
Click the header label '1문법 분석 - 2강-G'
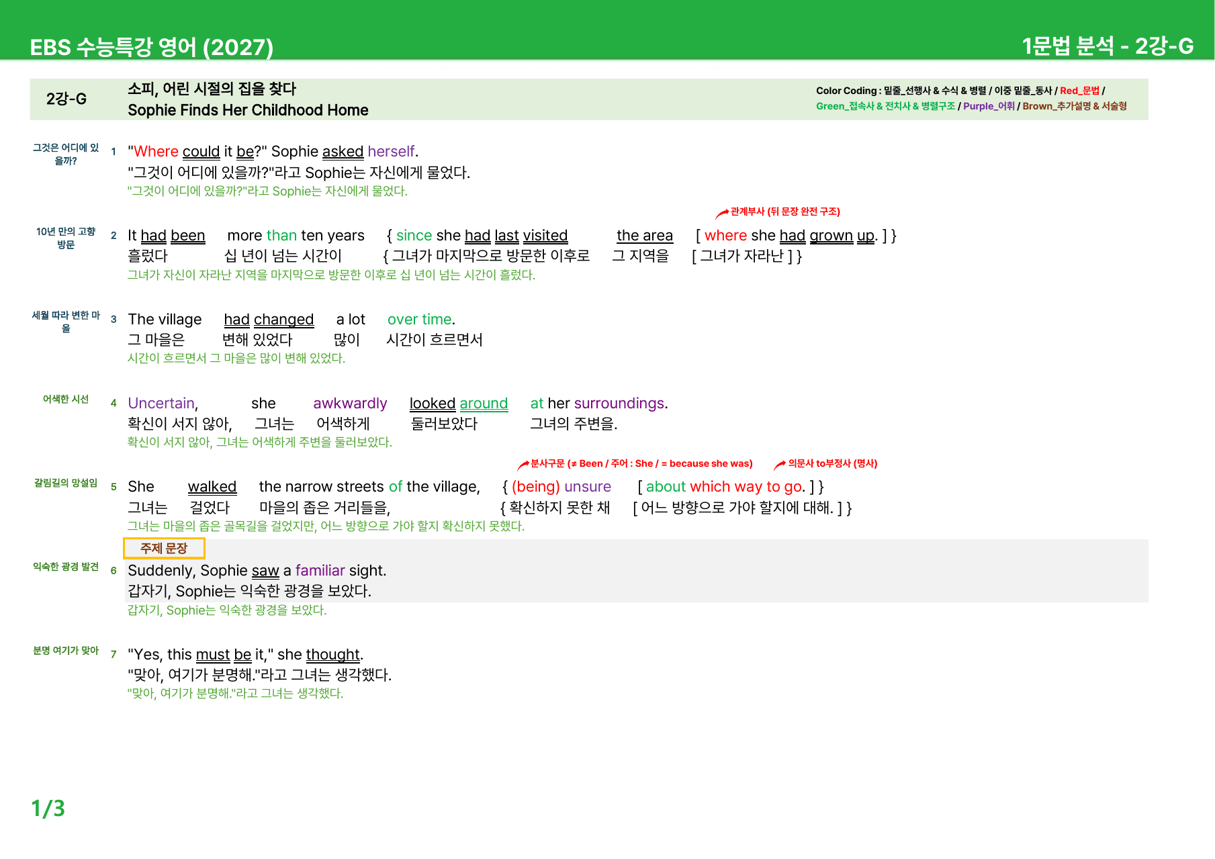[x=1108, y=46]
